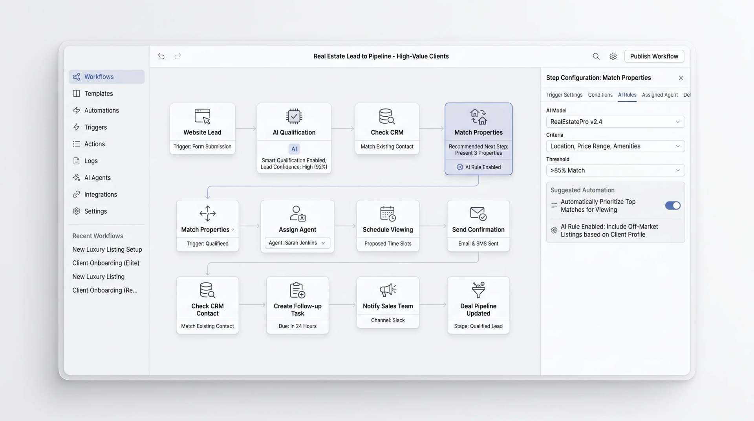The width and height of the screenshot is (754, 421).
Task: Click Due: In 24 Hours text
Action: (297, 326)
